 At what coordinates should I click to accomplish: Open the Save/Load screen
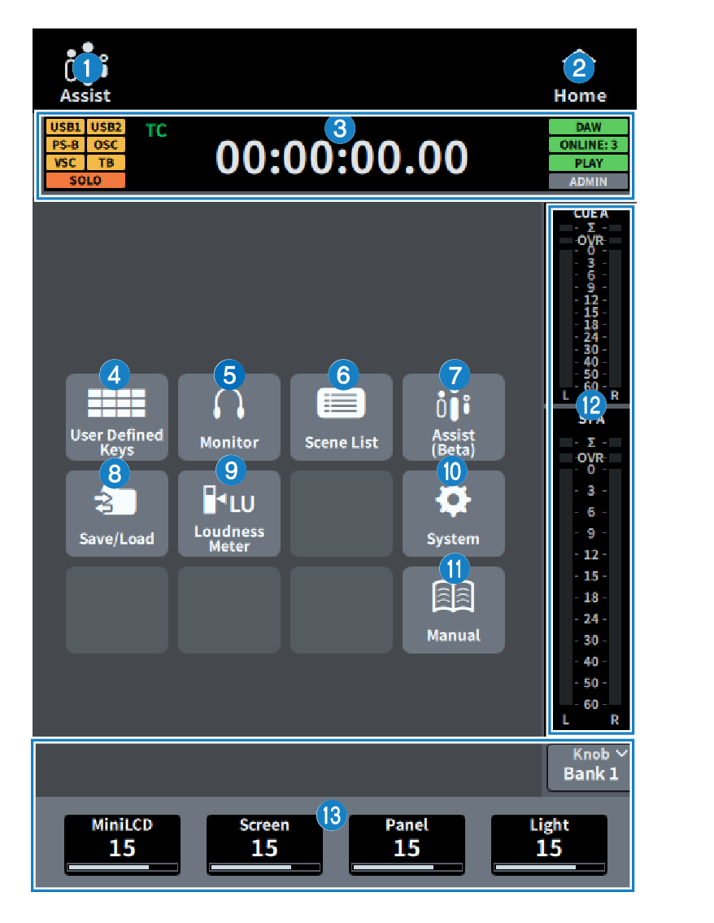pos(116,513)
